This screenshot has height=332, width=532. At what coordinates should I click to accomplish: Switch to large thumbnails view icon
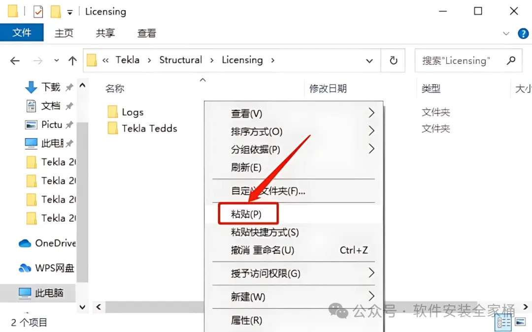[x=520, y=321]
